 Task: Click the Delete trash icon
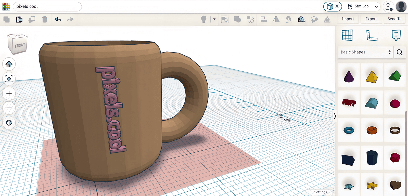[x=45, y=19]
